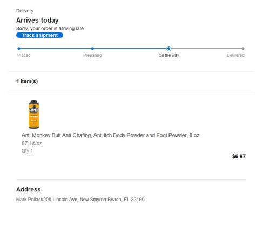270x225 pixels.
Task: Click the Track shipment button
Action: pyautogui.click(x=39, y=35)
